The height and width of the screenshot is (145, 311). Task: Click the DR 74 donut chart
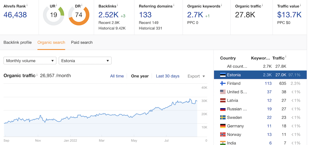pos(79,15)
